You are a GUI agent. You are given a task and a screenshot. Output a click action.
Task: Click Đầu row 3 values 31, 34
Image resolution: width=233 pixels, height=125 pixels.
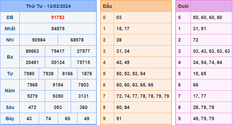pos(123,51)
